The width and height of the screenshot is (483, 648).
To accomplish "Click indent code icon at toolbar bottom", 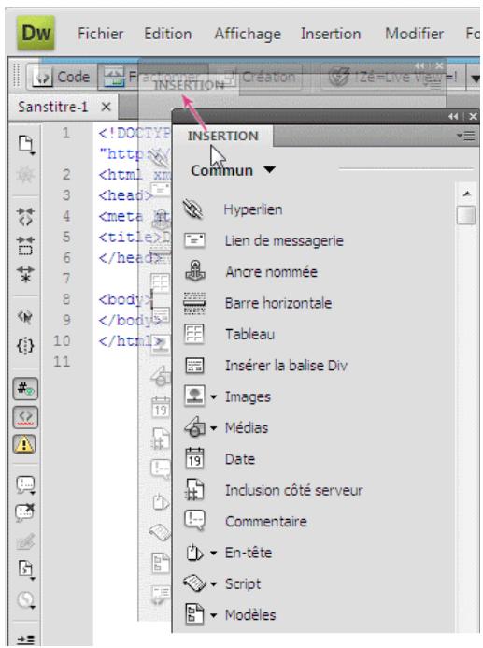I will click(25, 640).
